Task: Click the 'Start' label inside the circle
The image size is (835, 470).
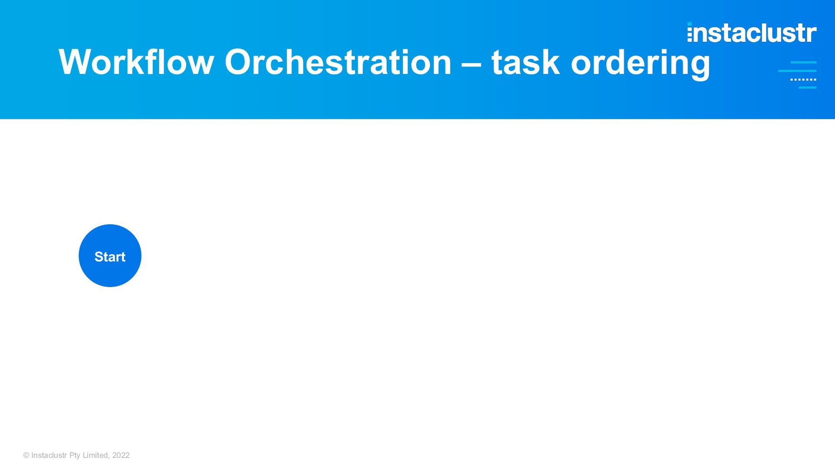Action: (110, 257)
